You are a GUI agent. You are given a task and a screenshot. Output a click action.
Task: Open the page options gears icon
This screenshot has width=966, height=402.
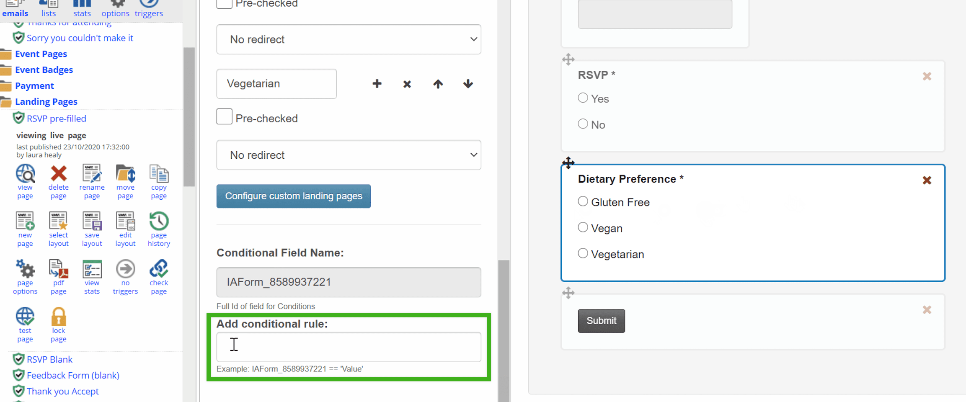(x=25, y=269)
